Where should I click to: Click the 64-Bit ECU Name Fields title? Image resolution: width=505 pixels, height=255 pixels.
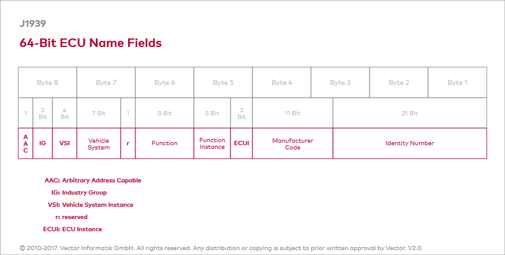91,43
